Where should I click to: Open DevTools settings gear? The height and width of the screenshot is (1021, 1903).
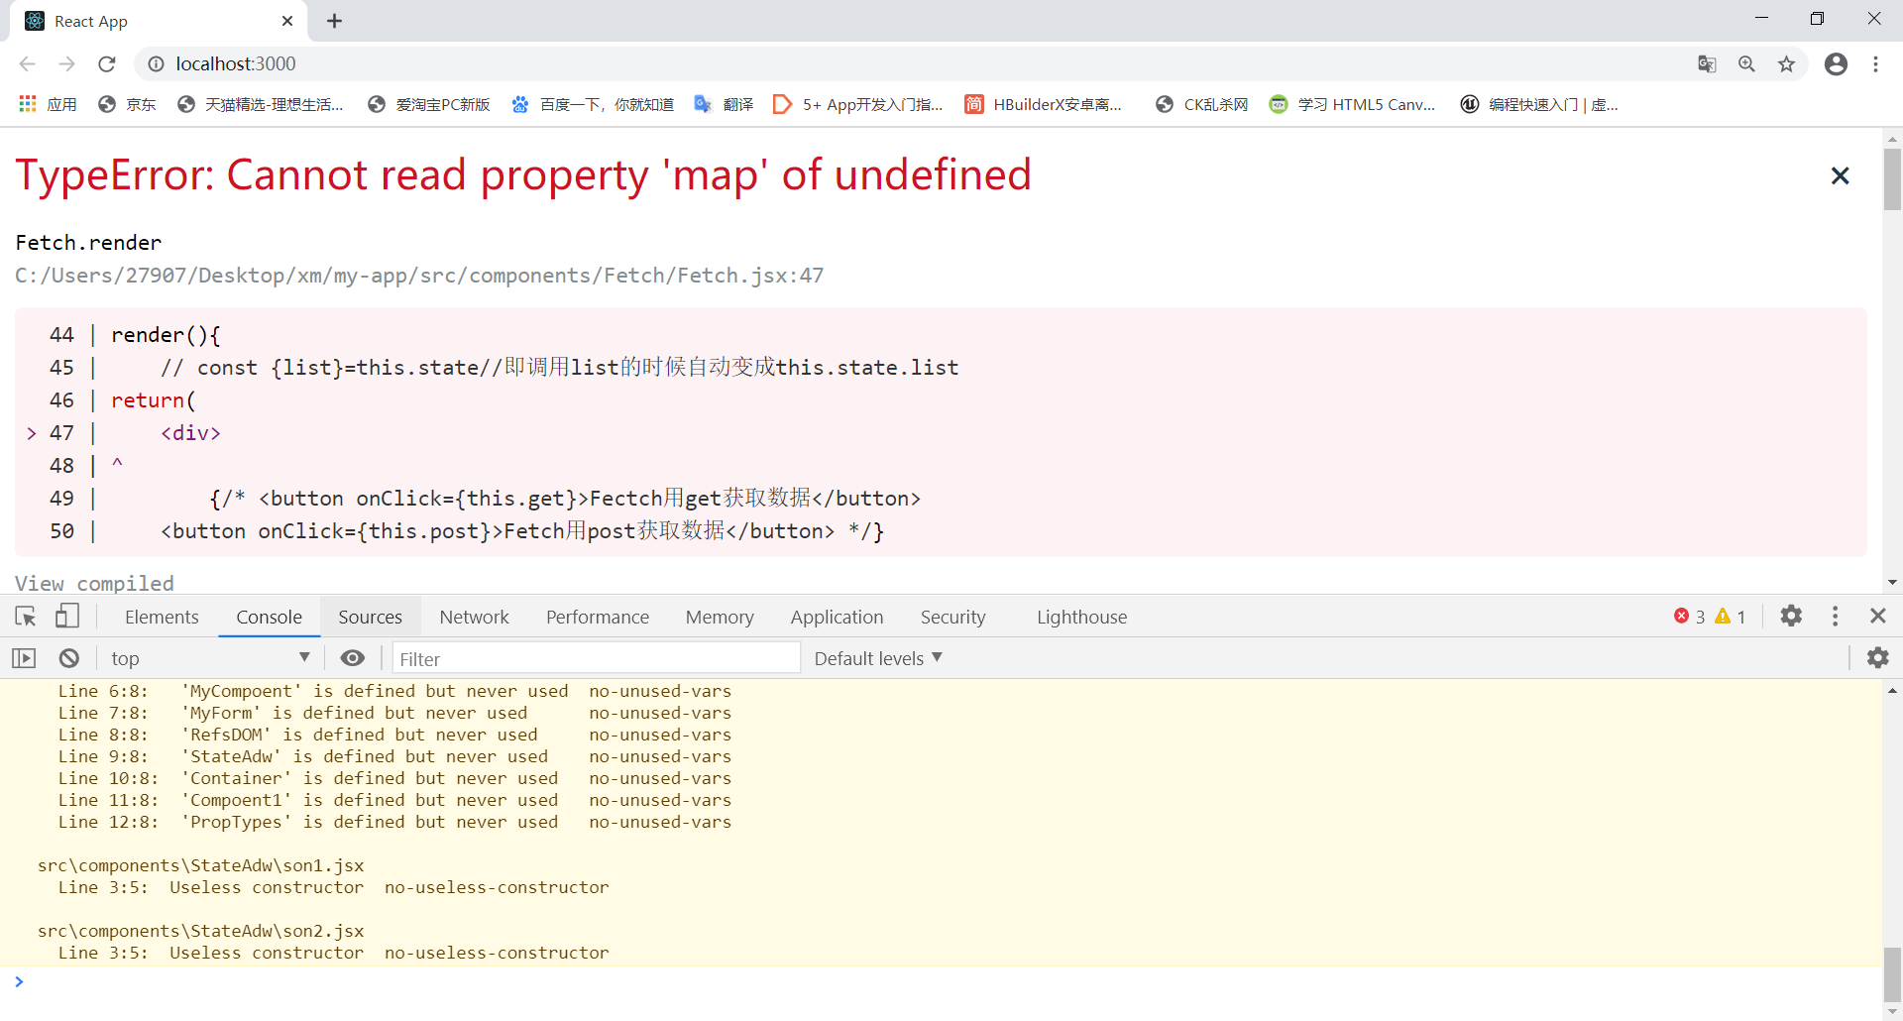click(1791, 616)
